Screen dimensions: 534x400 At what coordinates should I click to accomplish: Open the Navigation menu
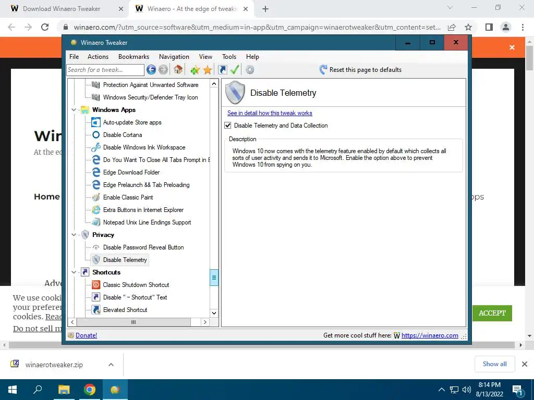[174, 57]
